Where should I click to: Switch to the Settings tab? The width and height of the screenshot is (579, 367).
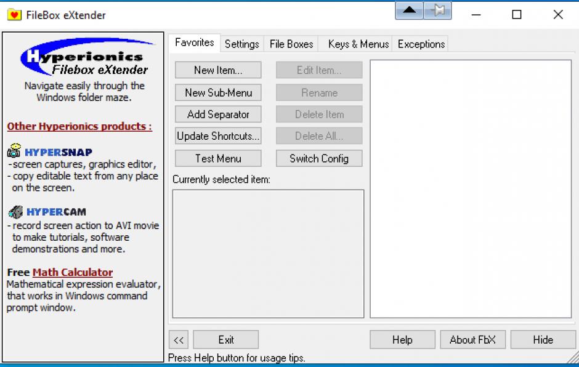pyautogui.click(x=242, y=44)
